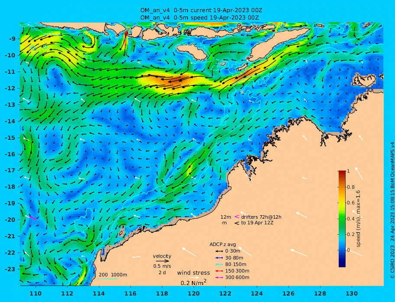
Task: Click the '2 d' legend text
Action: pos(162,273)
